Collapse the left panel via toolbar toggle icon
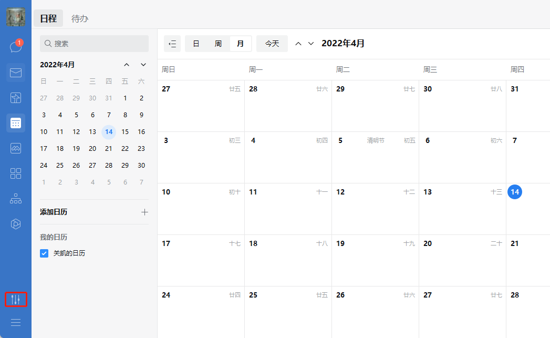The image size is (550, 338). (x=172, y=44)
